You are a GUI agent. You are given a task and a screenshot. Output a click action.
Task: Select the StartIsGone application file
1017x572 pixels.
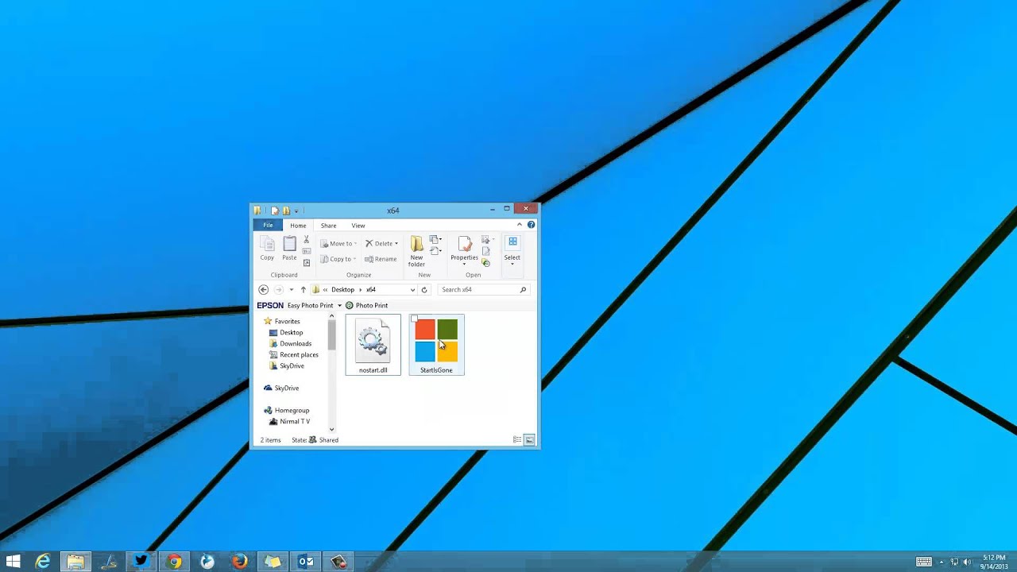click(436, 345)
